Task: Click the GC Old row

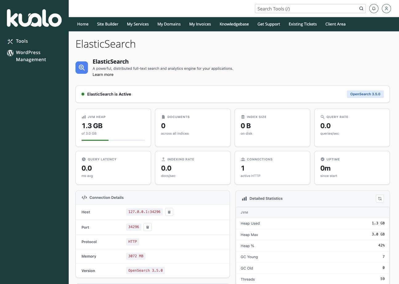Action: click(312, 268)
